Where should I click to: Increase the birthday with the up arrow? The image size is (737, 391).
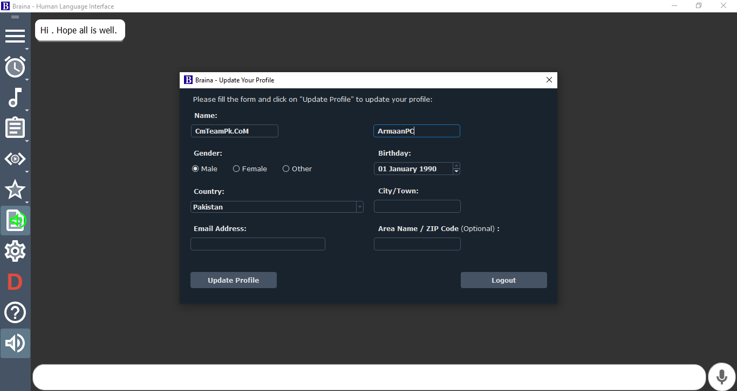click(456, 166)
